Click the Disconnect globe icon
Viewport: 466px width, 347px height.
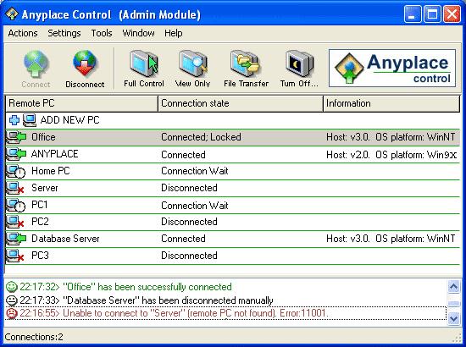click(x=85, y=63)
